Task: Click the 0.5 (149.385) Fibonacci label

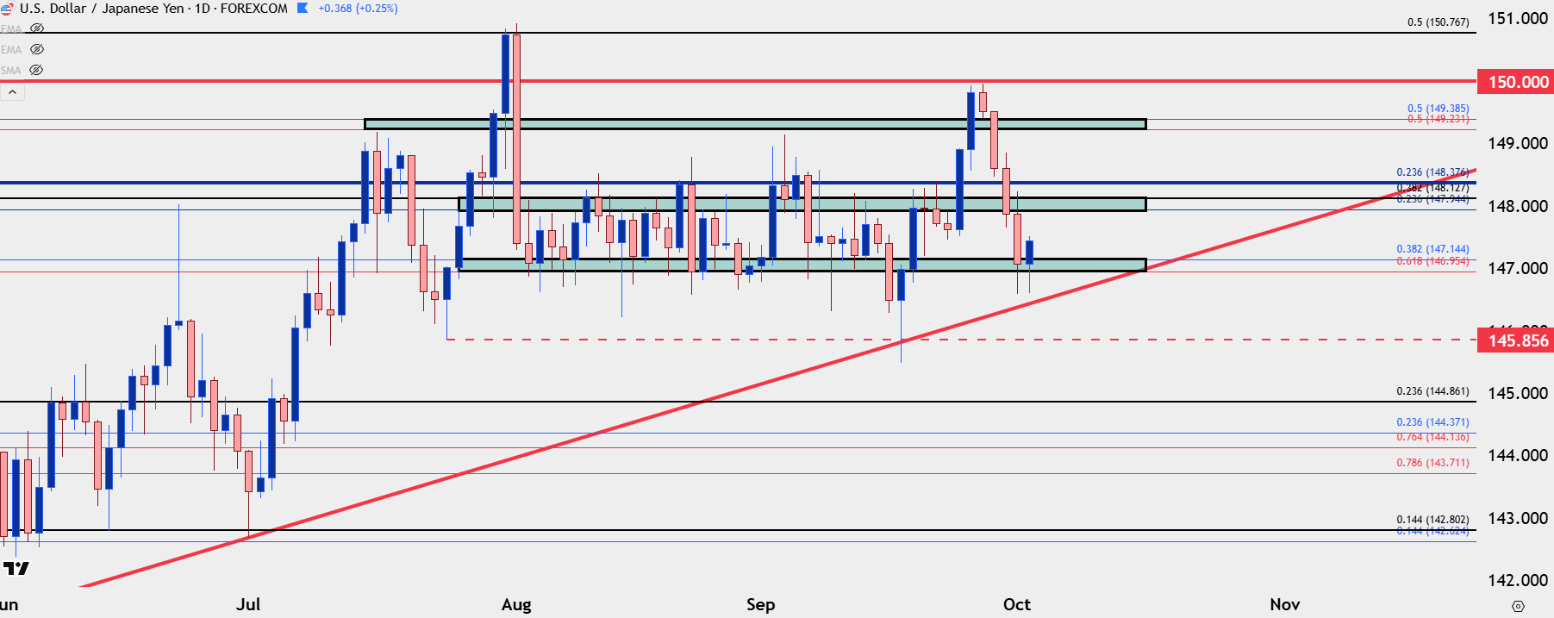Action: (x=1438, y=109)
